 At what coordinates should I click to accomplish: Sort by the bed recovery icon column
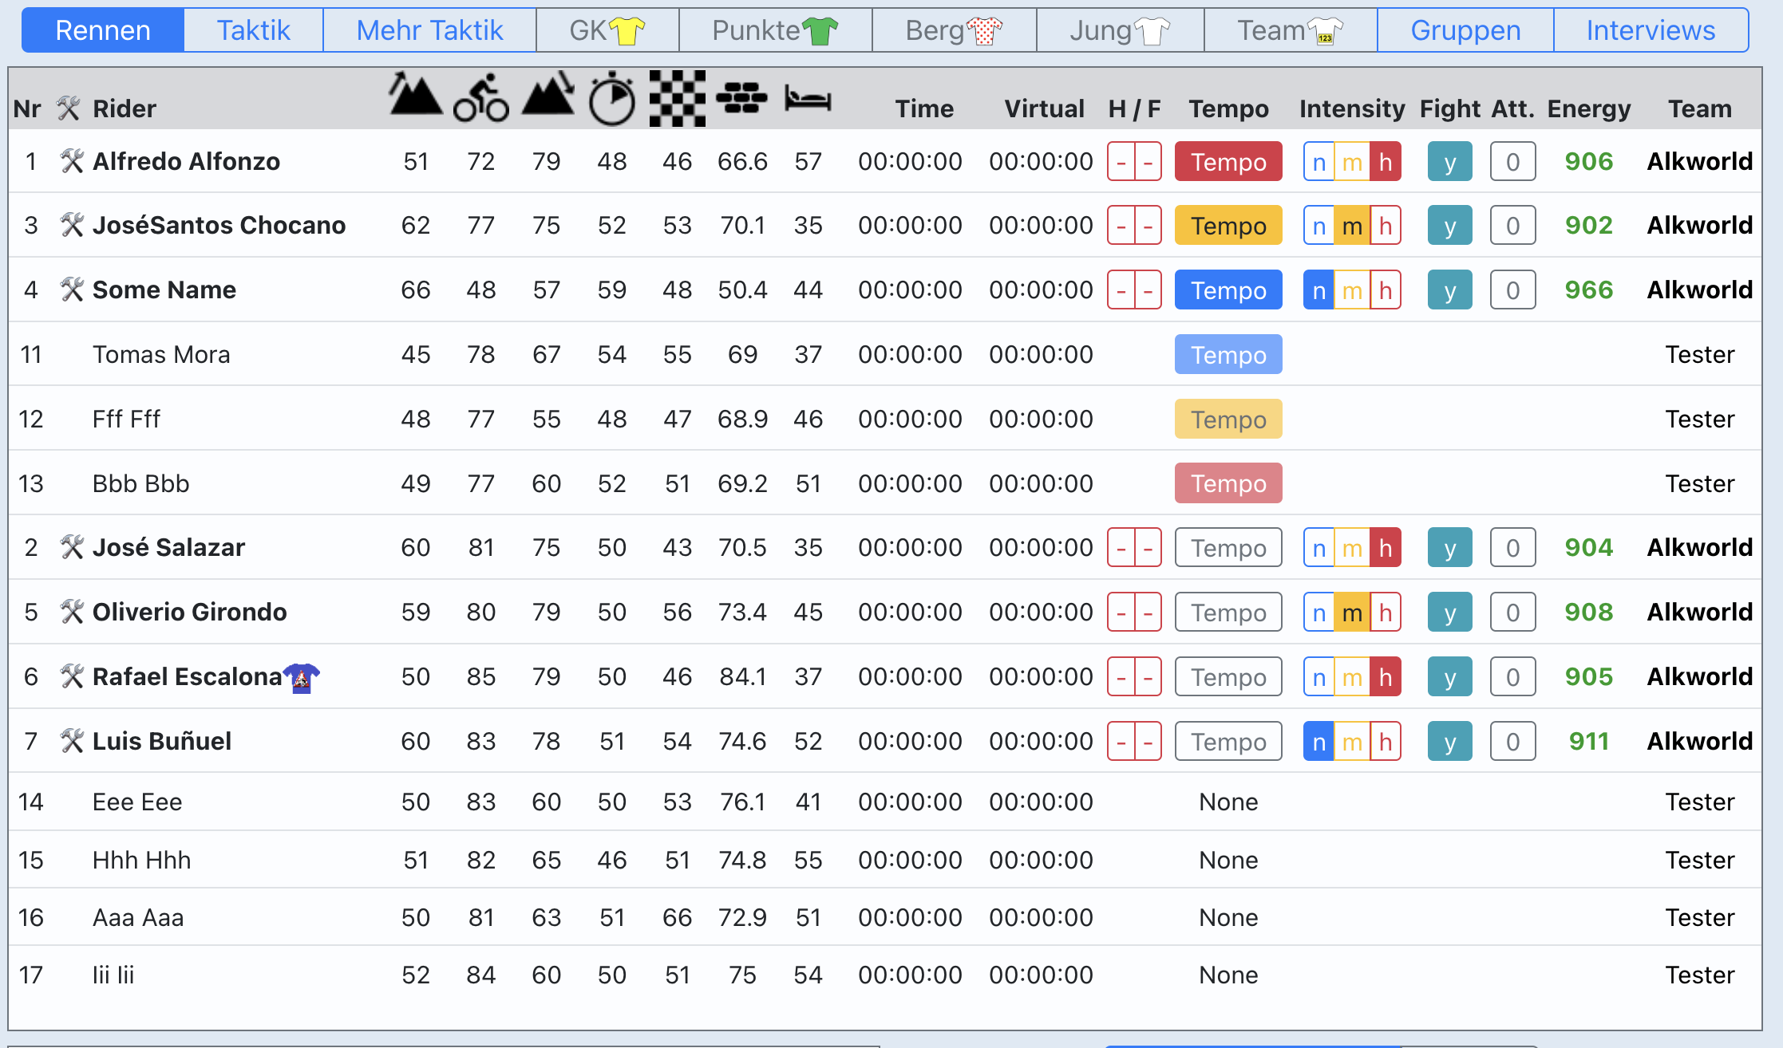click(808, 97)
